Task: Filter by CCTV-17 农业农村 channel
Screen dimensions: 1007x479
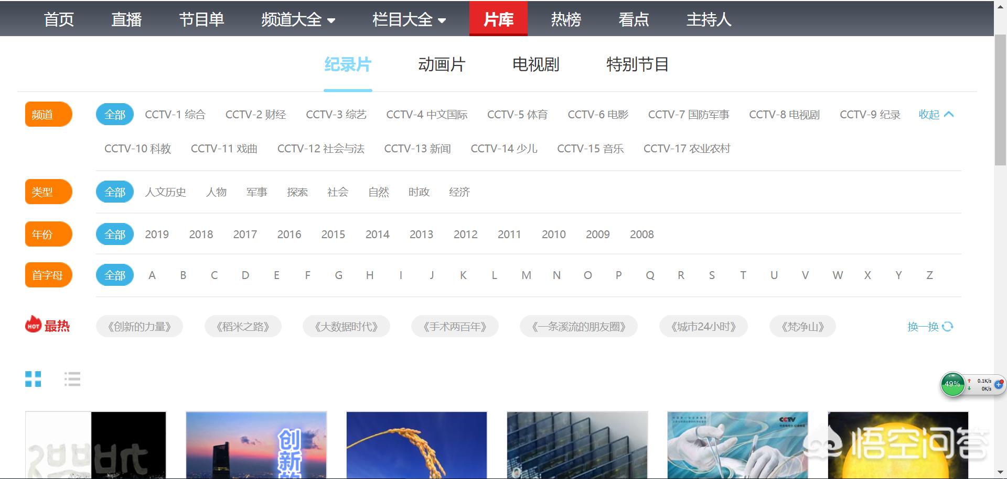Action: point(687,149)
